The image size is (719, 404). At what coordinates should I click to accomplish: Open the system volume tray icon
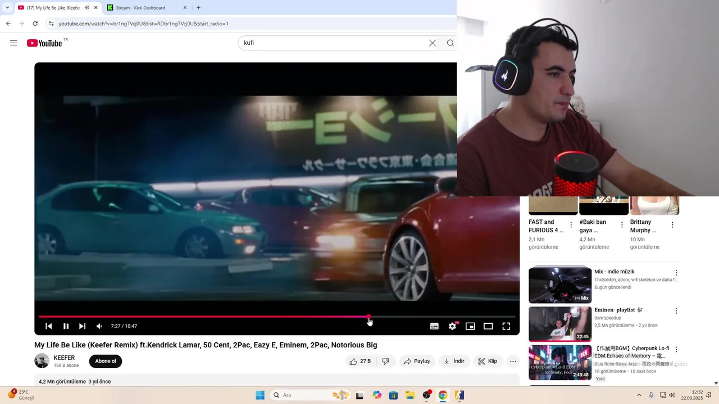672,395
